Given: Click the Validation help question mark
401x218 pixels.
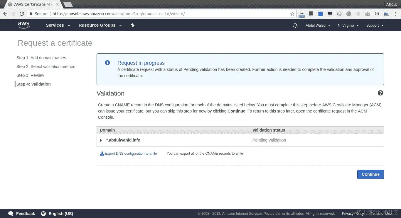Looking at the screenshot, I should [x=380, y=93].
